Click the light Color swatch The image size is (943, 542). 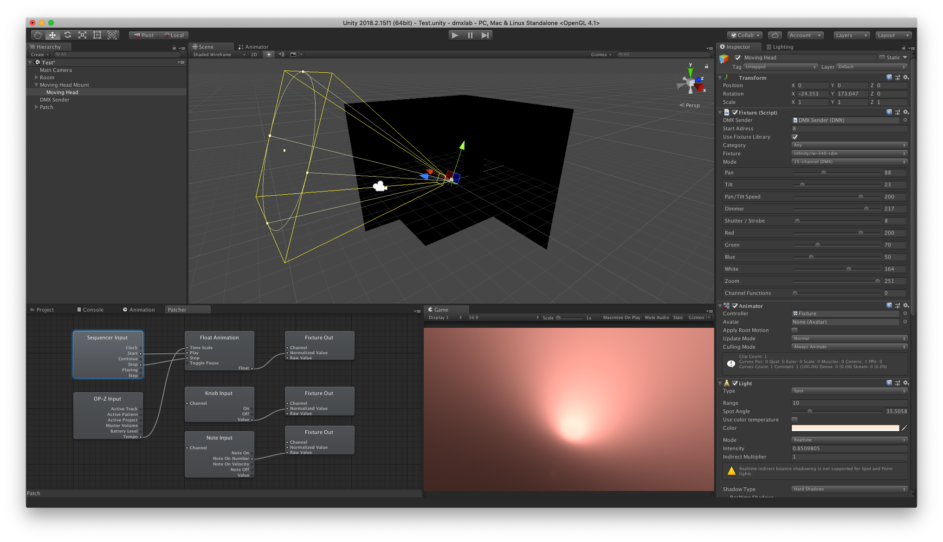point(845,428)
